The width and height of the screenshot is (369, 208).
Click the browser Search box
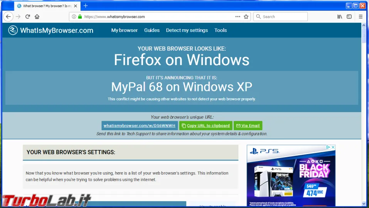[x=281, y=17]
